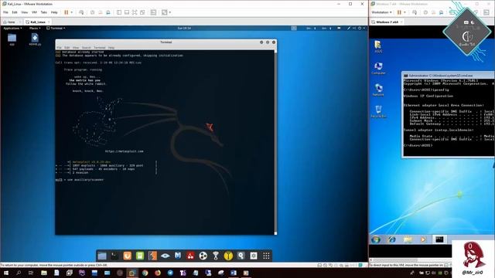The width and height of the screenshot is (495, 278).
Task: Enter full screen mode in Kali VMware toolbar
Action: pyautogui.click(x=135, y=12)
